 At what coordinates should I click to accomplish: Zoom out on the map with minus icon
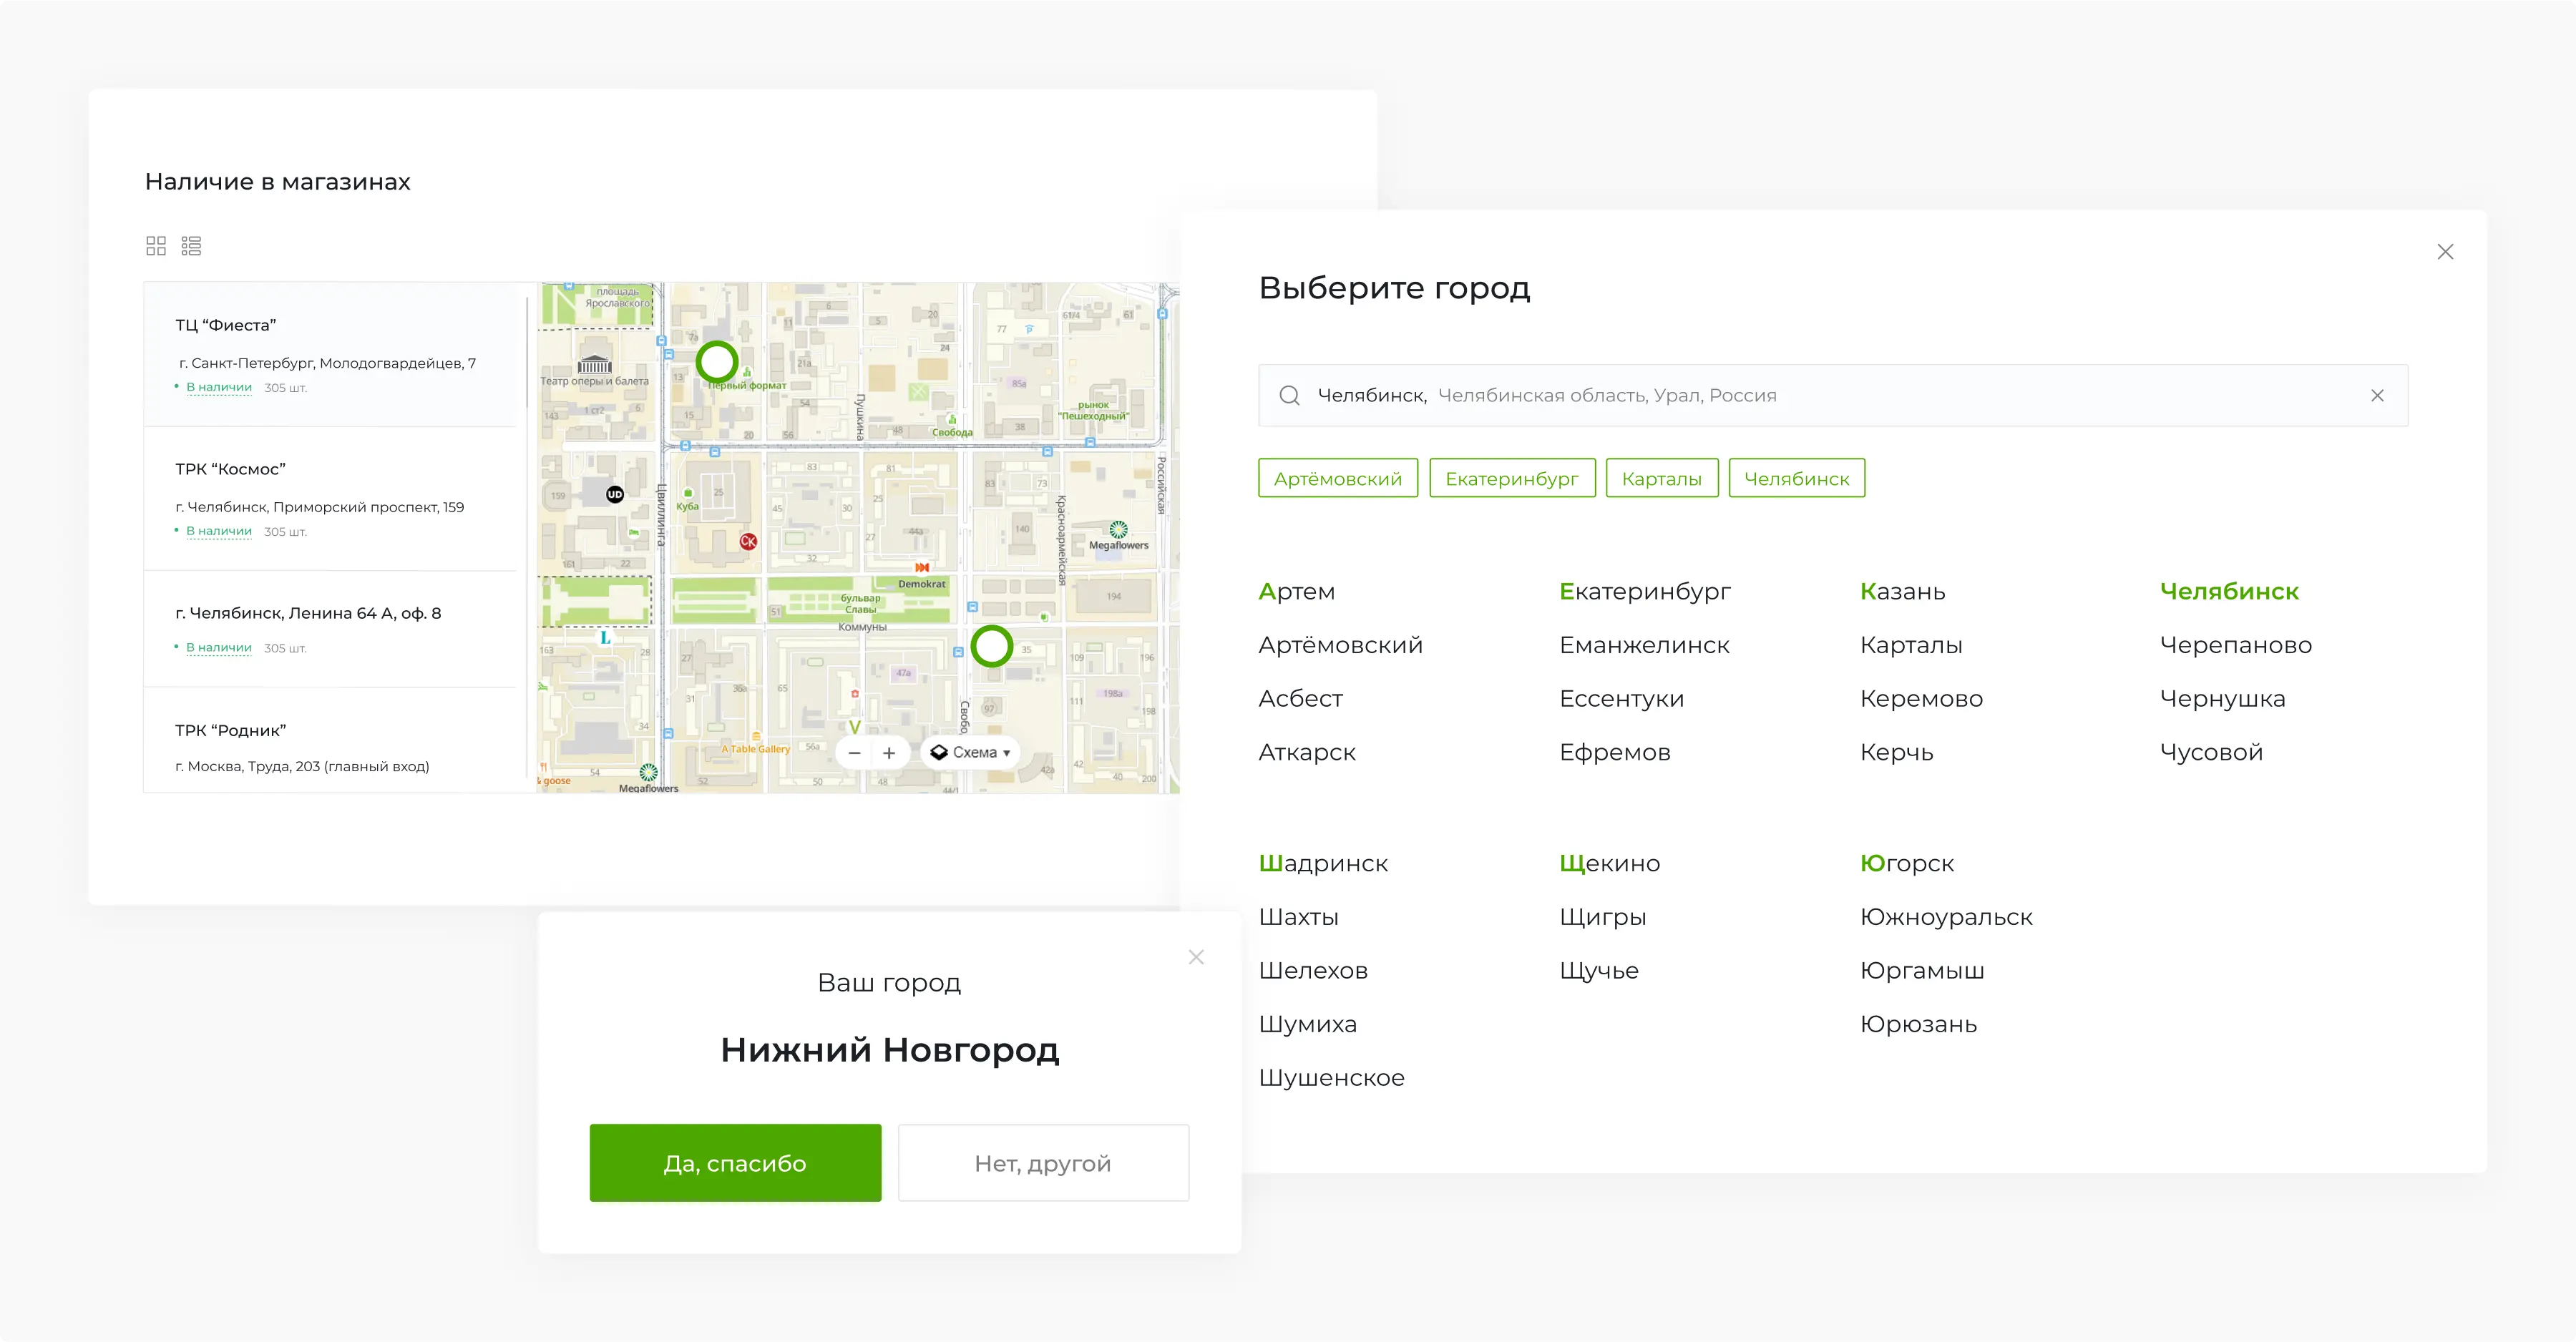point(854,752)
